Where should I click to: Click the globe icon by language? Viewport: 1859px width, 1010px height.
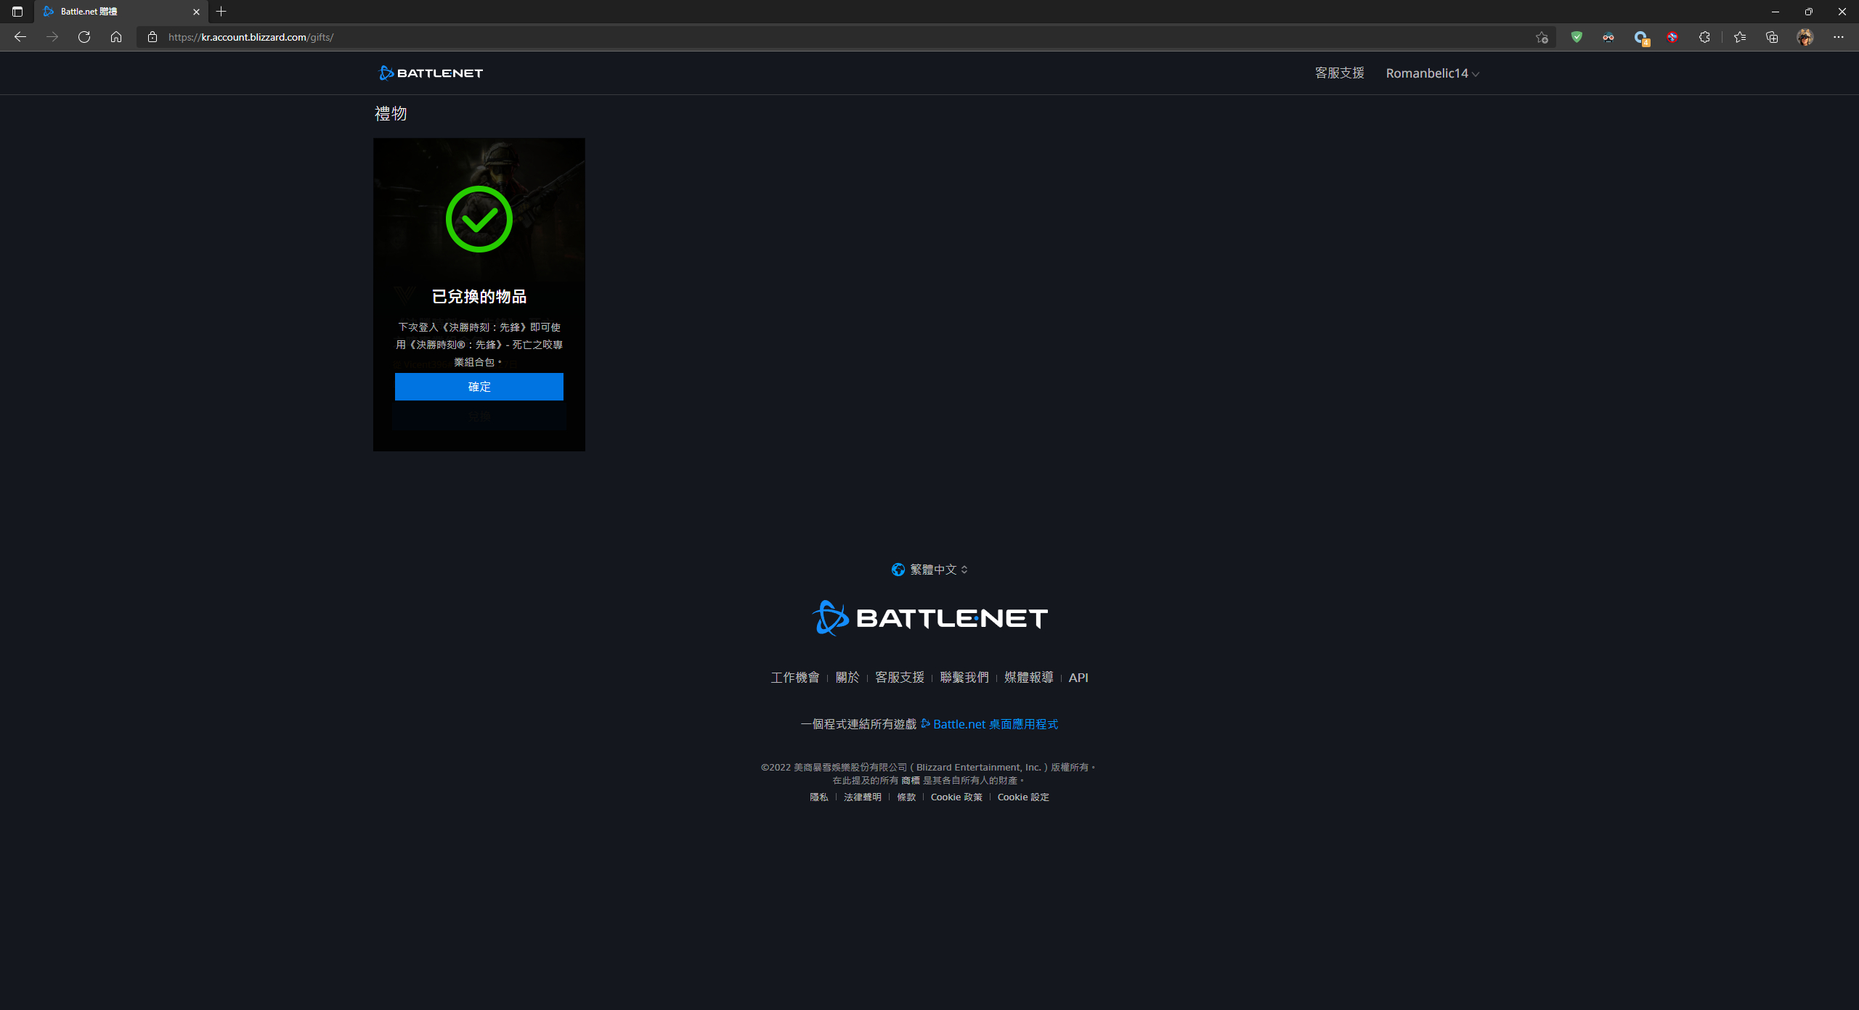898,570
